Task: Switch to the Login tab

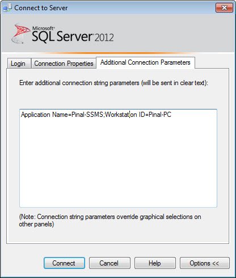Action: tap(19, 64)
